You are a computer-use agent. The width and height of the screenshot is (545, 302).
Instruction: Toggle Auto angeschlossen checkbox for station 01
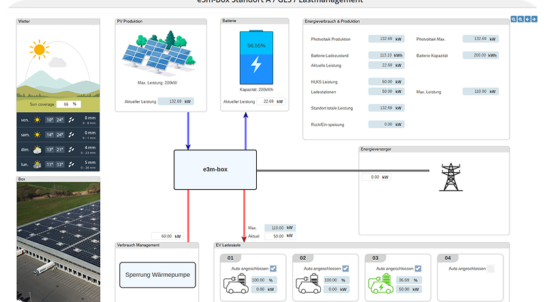click(273, 269)
